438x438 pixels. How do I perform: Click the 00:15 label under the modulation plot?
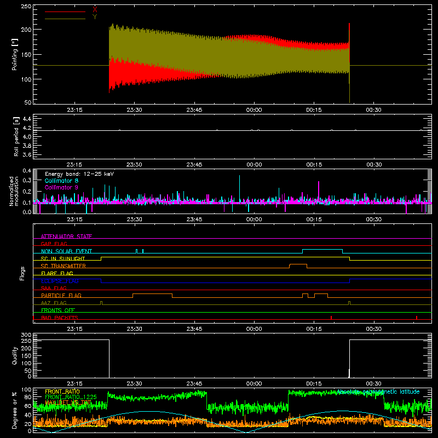pos(314,220)
